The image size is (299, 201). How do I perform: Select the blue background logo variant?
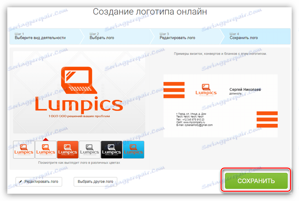[134, 150]
